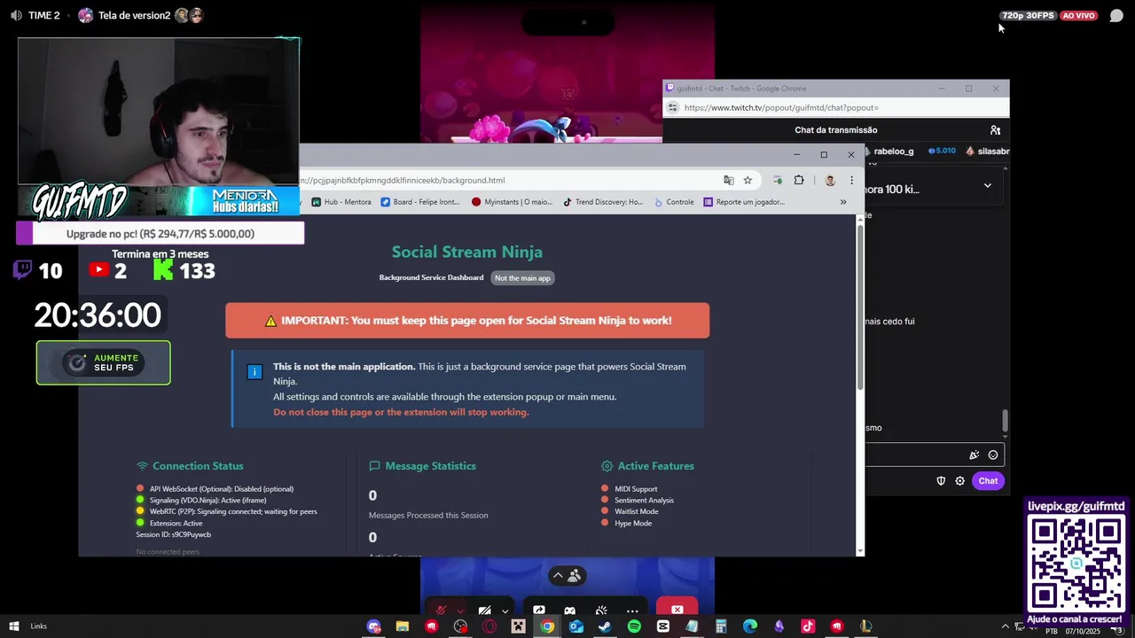1135x638 pixels.
Task: Show hidden system tray icons
Action: pos(1006,626)
